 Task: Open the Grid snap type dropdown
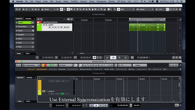tap(127, 9)
